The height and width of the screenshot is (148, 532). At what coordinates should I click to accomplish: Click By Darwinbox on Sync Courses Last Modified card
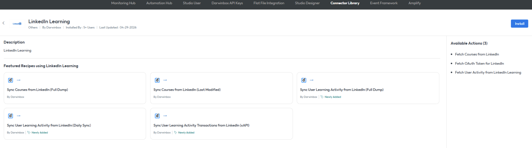tap(162, 97)
